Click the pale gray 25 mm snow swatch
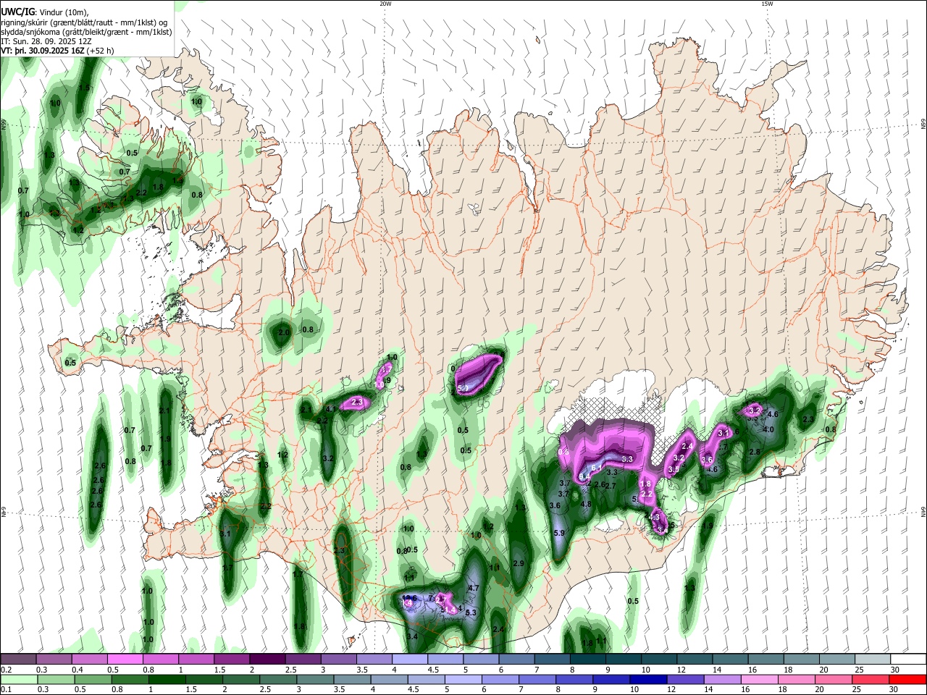The image size is (927, 695). tap(873, 659)
